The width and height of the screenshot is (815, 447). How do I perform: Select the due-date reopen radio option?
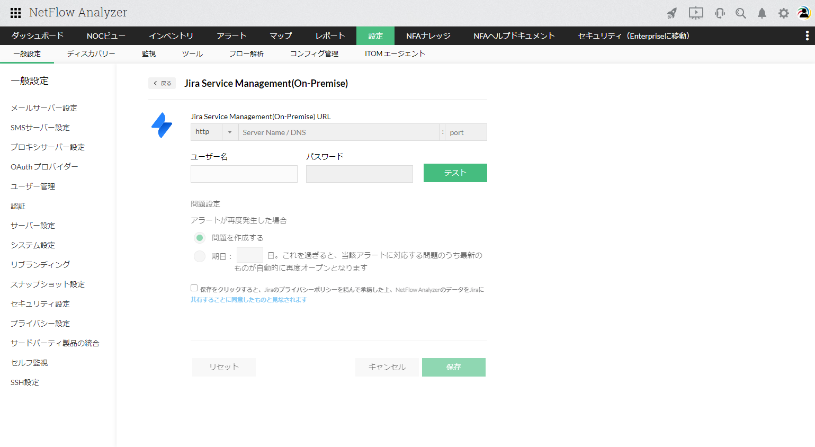tap(200, 256)
